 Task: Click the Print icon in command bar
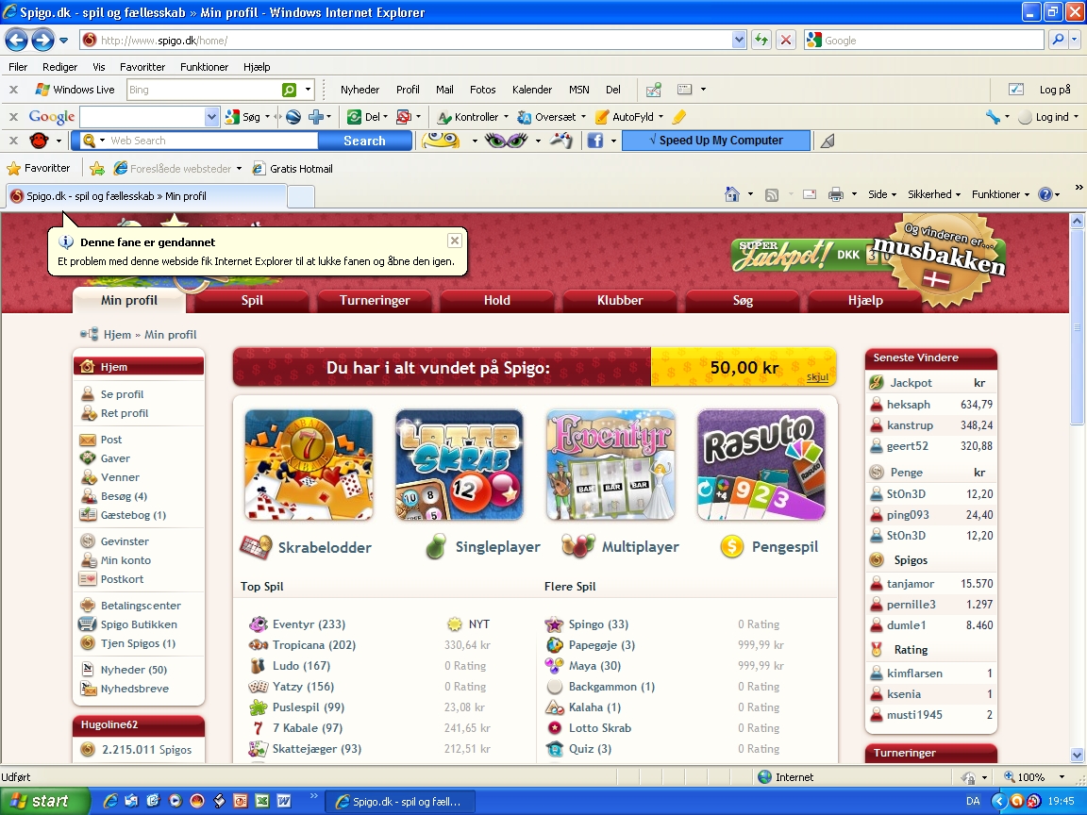(x=835, y=194)
